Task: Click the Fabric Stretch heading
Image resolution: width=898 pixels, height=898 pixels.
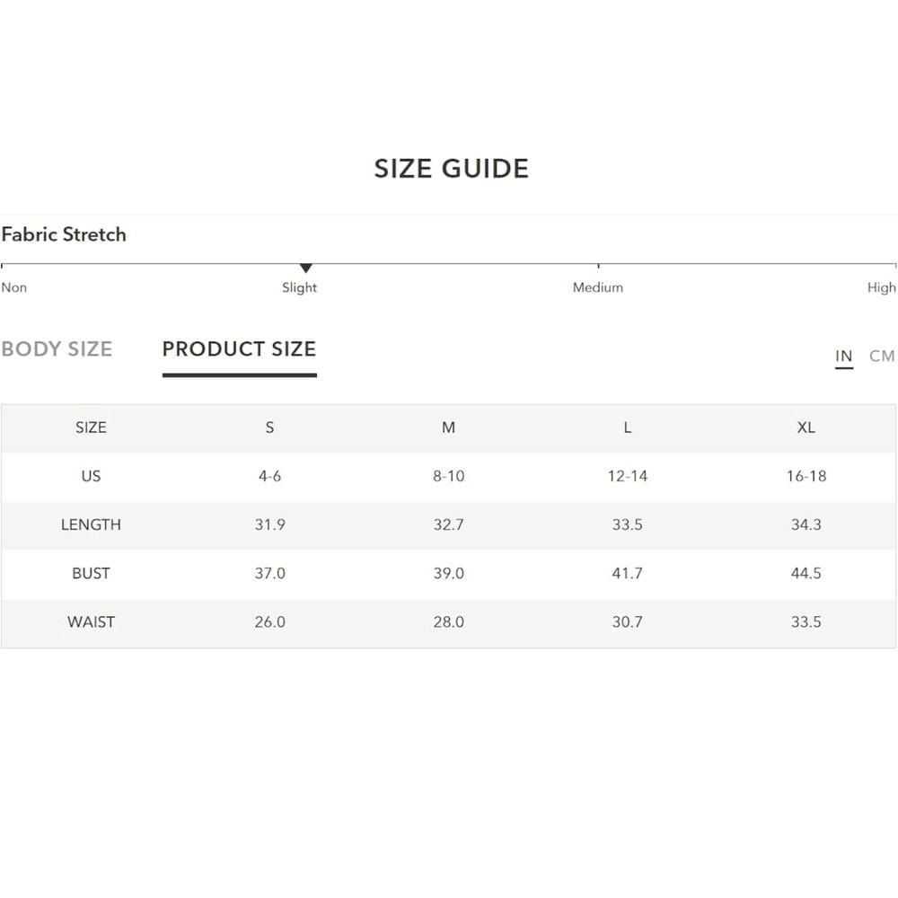Action: [x=64, y=234]
